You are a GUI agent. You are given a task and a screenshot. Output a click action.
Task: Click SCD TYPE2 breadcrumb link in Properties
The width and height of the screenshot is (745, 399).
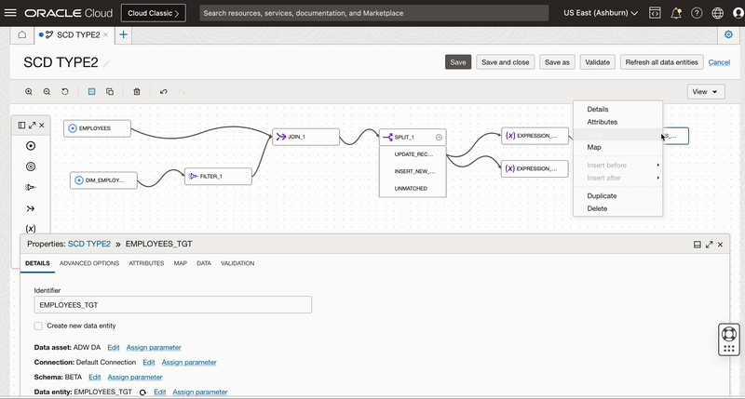[x=88, y=244]
